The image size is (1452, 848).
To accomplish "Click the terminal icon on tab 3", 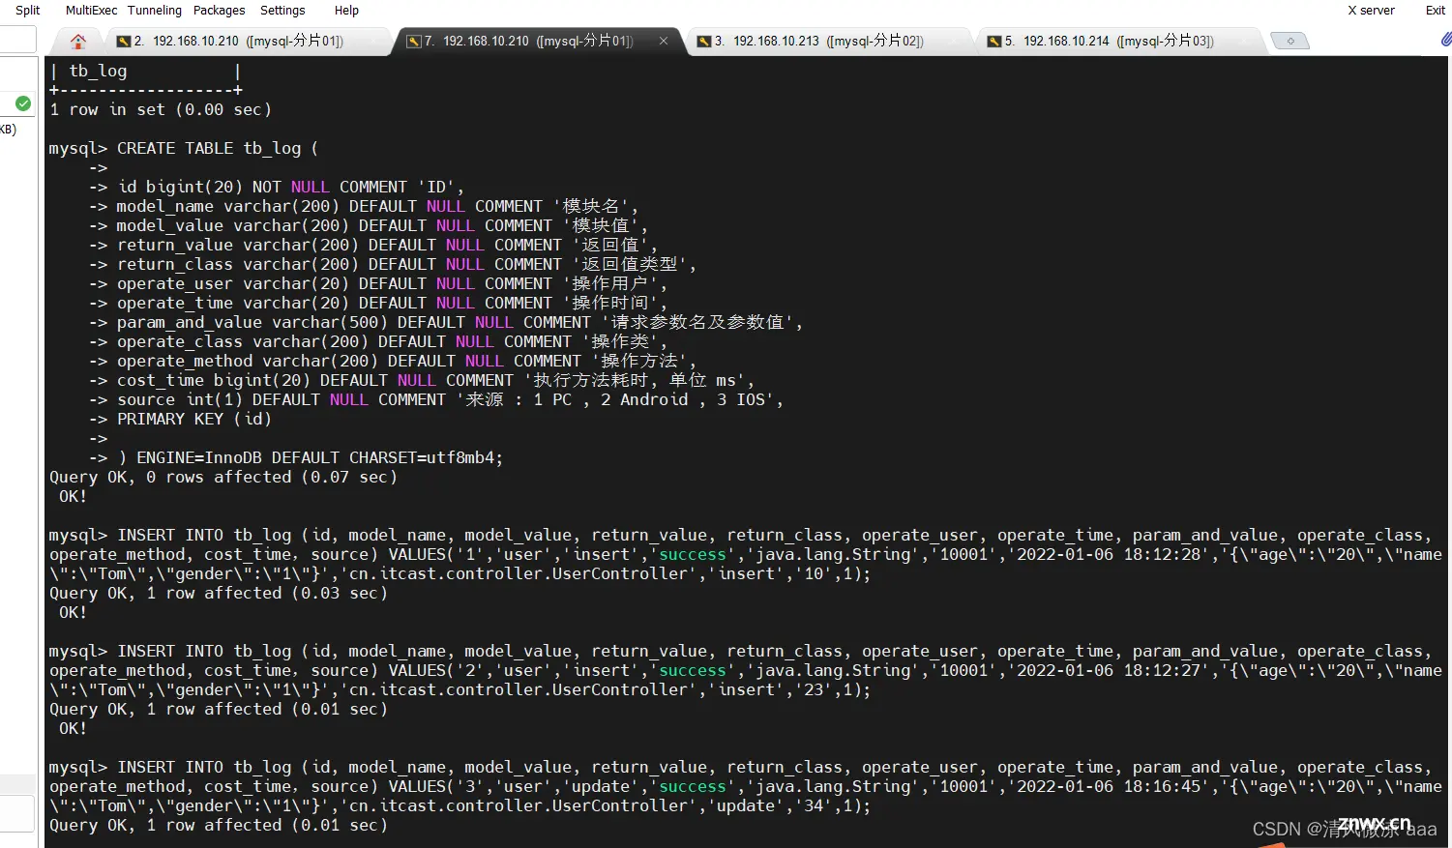I will 704,42.
